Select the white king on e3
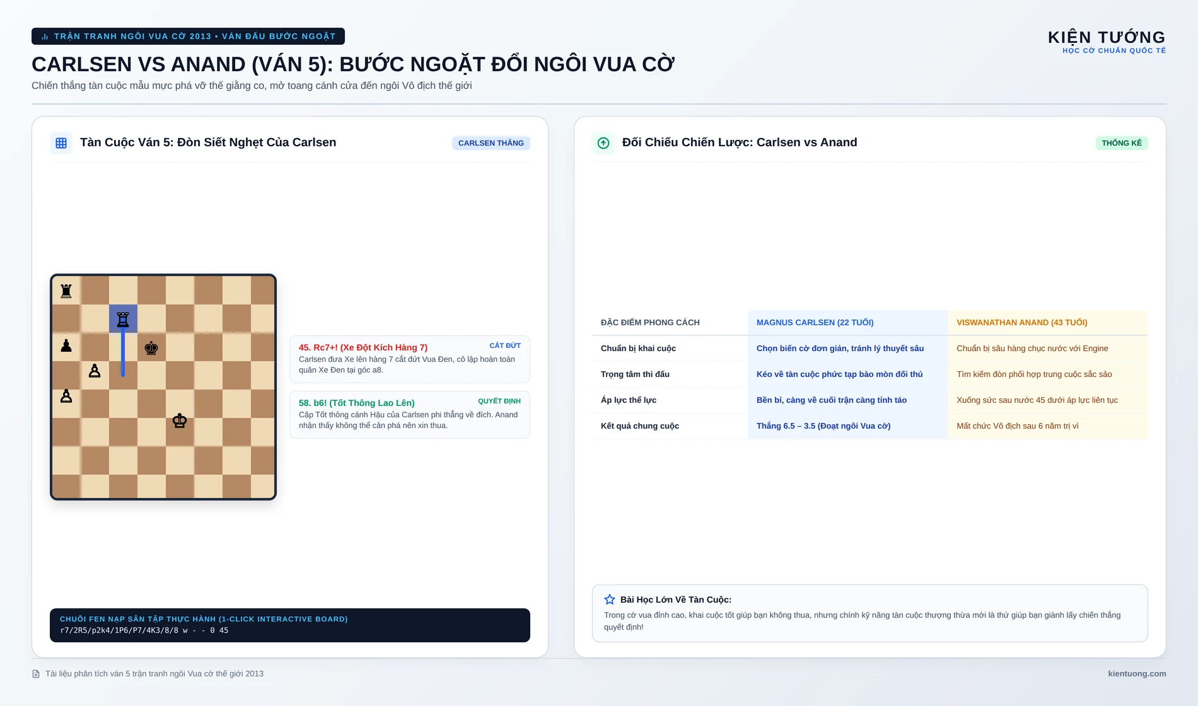Image resolution: width=1198 pixels, height=706 pixels. (x=180, y=420)
